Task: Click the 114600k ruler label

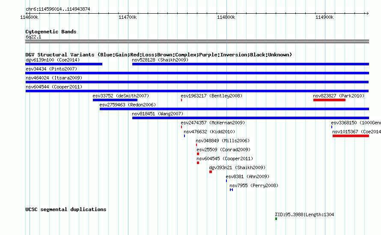Action: 29,17
